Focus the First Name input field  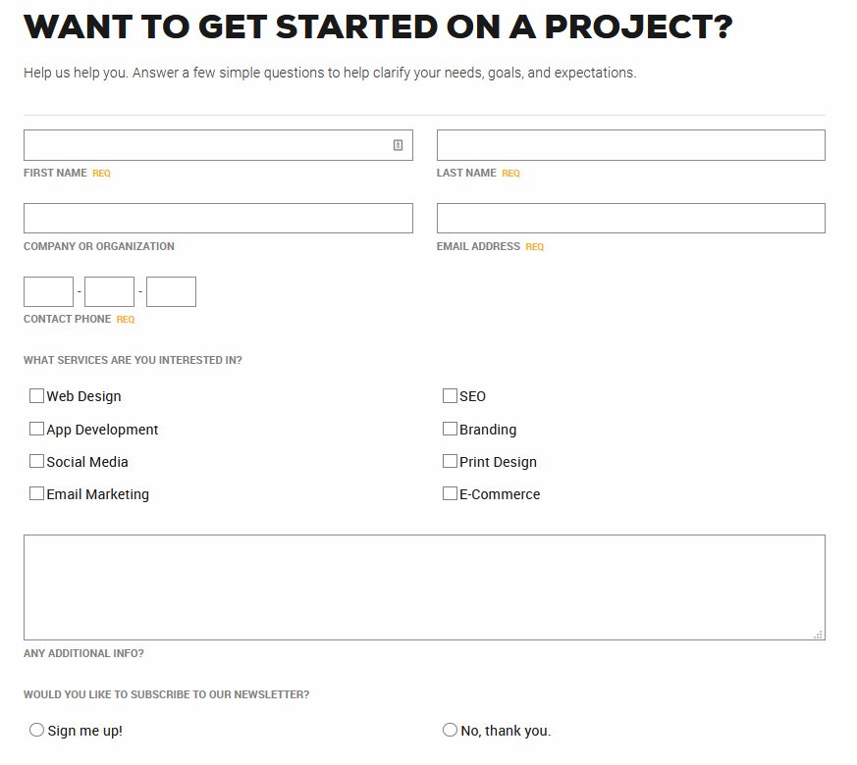pos(206,145)
